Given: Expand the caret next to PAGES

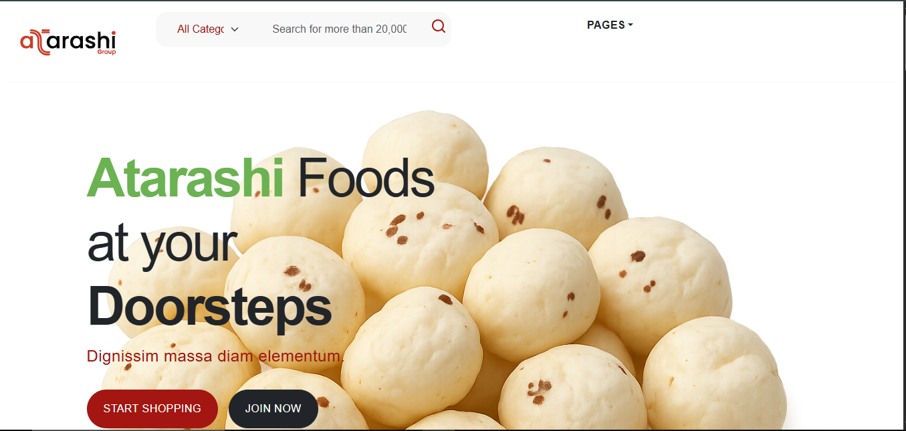Looking at the screenshot, I should [x=631, y=25].
